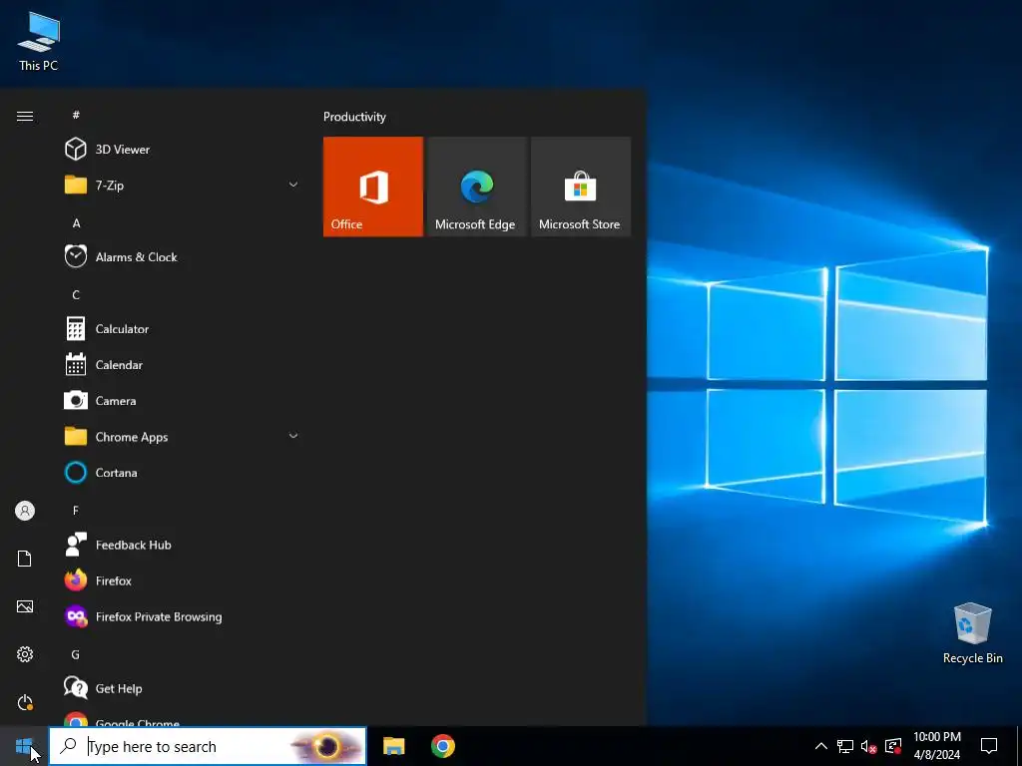The width and height of the screenshot is (1022, 766).
Task: Click the Power button in Start sidebar
Action: click(x=25, y=702)
